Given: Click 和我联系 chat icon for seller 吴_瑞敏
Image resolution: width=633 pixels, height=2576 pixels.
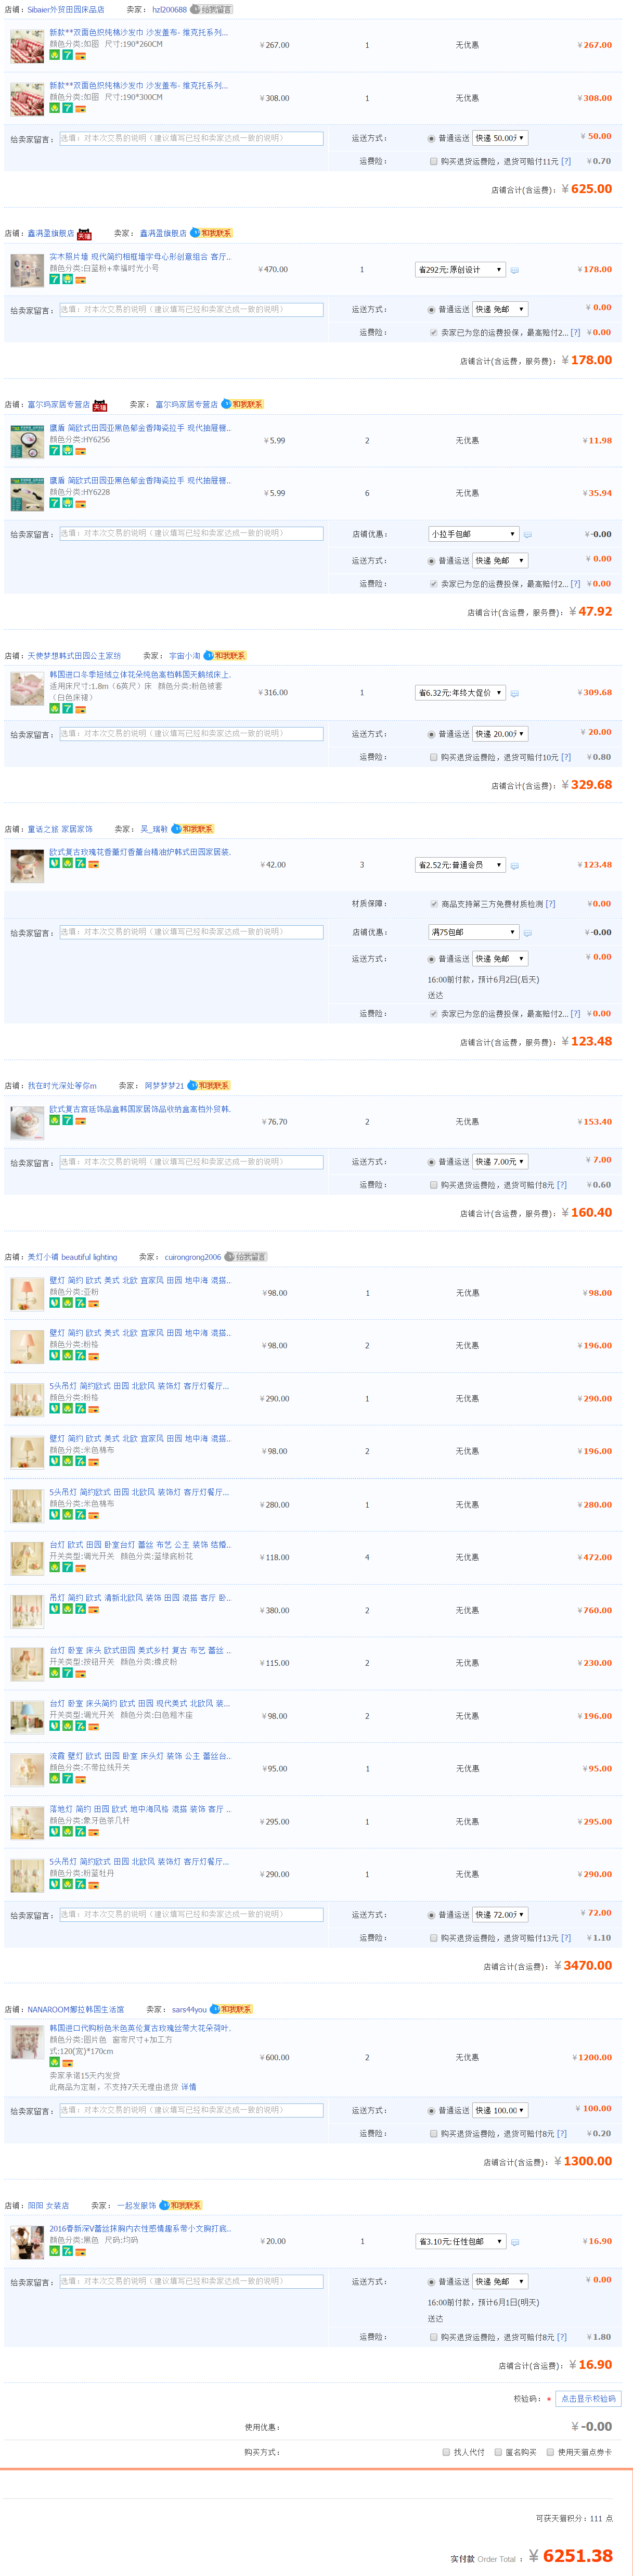Looking at the screenshot, I should [x=192, y=829].
